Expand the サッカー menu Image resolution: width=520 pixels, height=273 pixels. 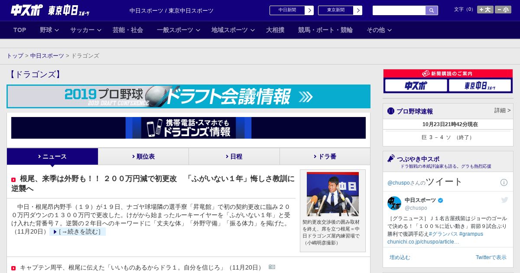tap(86, 30)
